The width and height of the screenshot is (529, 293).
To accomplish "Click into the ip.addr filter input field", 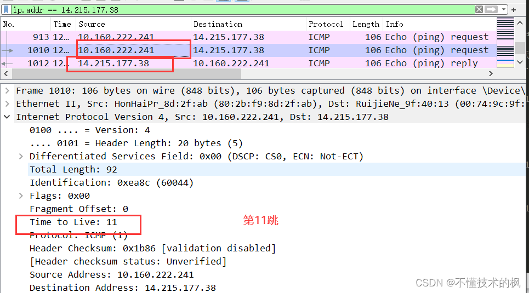I will [243, 10].
